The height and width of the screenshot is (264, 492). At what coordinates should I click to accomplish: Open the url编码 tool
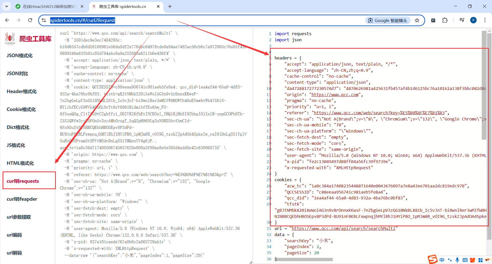click(14, 235)
